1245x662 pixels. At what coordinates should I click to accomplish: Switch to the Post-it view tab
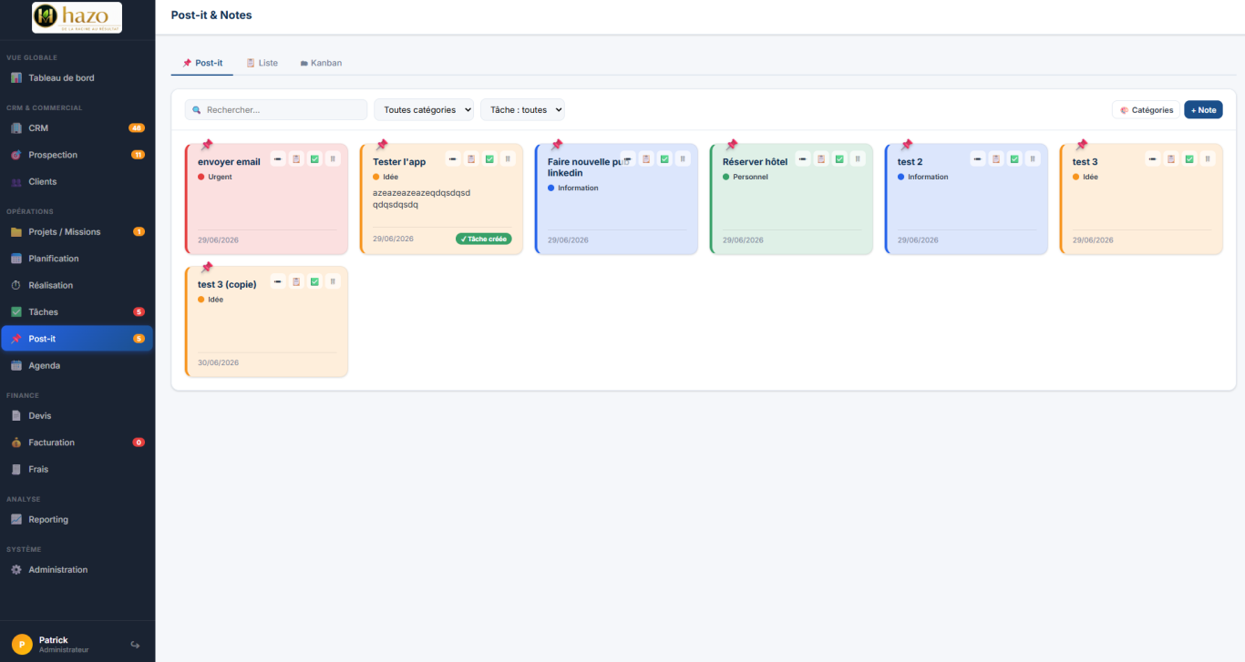click(202, 63)
